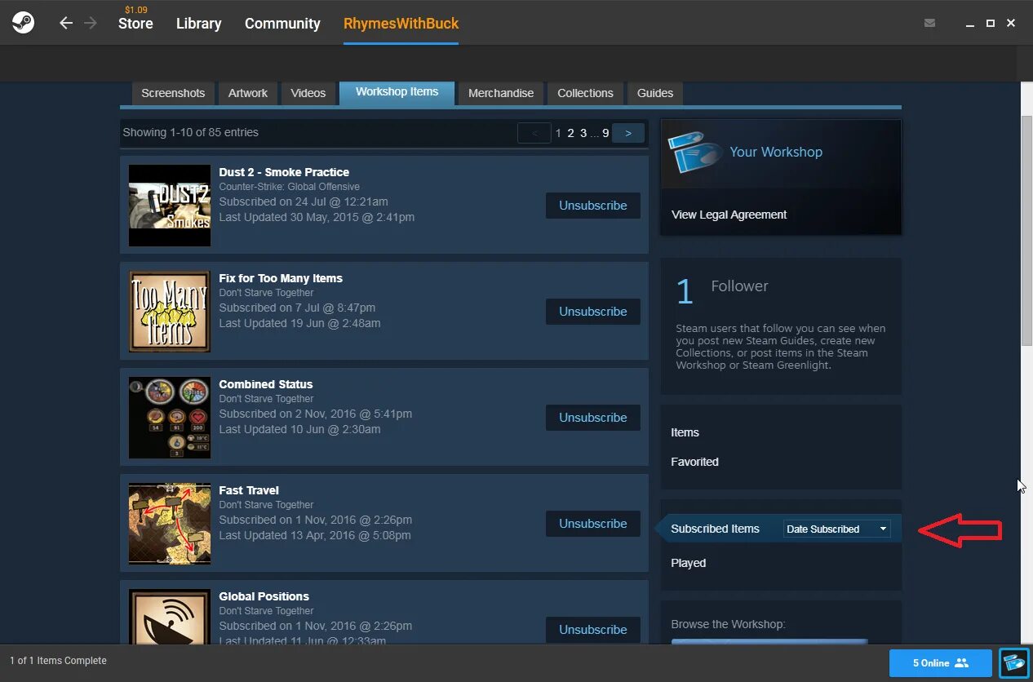
Task: Switch to the Videos tab
Action: 308,93
